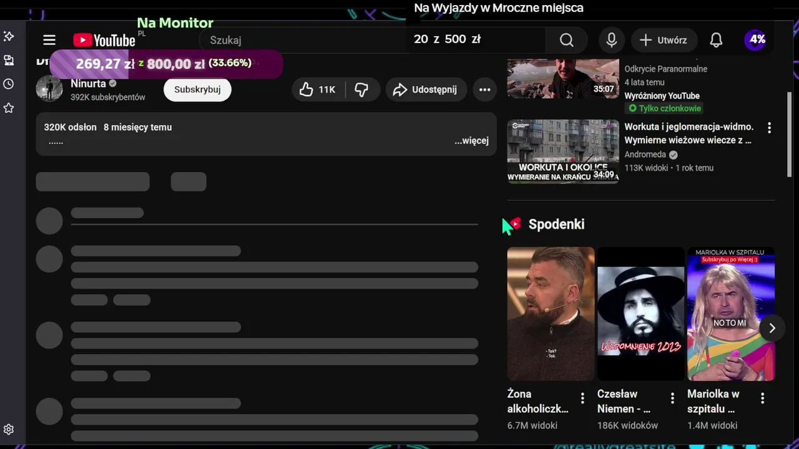Click the 113K widoki • 1 rok temu text

click(669, 168)
